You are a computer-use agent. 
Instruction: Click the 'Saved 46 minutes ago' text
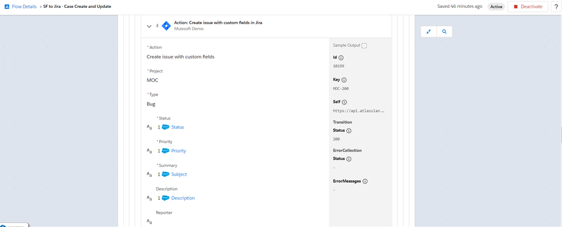pos(461,6)
